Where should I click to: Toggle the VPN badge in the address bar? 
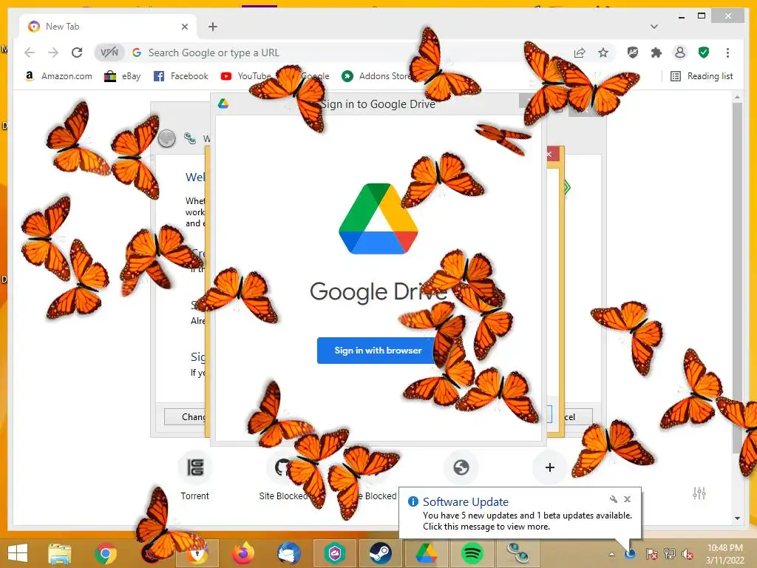[x=109, y=53]
